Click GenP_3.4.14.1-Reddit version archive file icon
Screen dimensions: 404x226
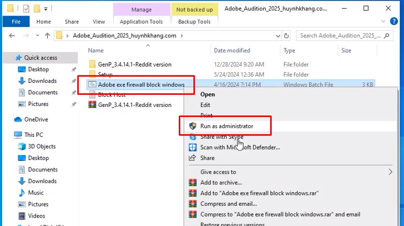click(x=92, y=105)
